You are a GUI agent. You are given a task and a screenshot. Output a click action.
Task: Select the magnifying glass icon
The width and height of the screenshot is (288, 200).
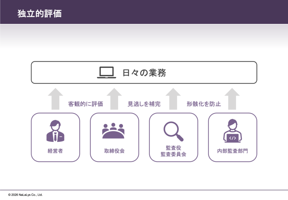pos(173,131)
